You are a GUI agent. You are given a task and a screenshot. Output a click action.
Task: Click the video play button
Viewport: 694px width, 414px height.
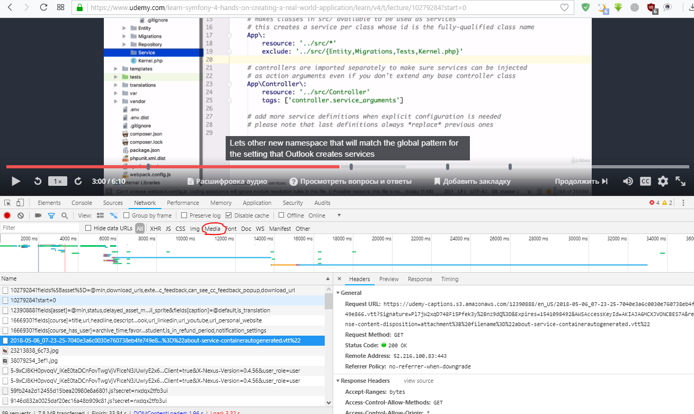pos(16,181)
